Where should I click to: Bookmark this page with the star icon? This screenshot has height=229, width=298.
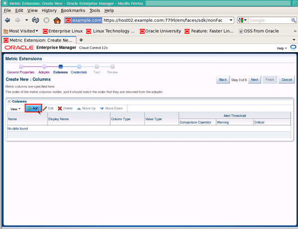pos(226,20)
